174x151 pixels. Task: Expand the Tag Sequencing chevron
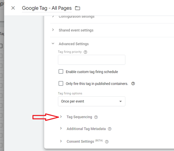[61, 117]
